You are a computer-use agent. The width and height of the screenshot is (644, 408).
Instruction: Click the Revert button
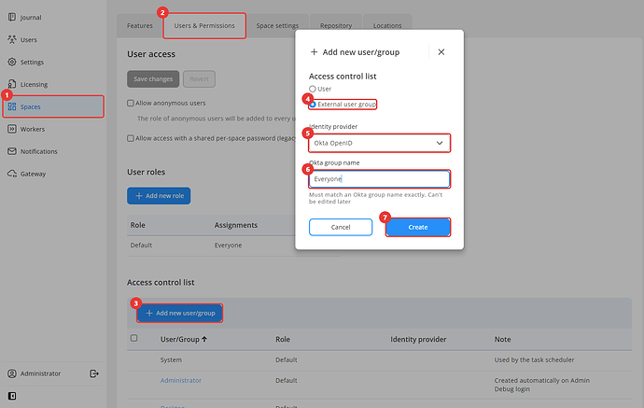199,78
